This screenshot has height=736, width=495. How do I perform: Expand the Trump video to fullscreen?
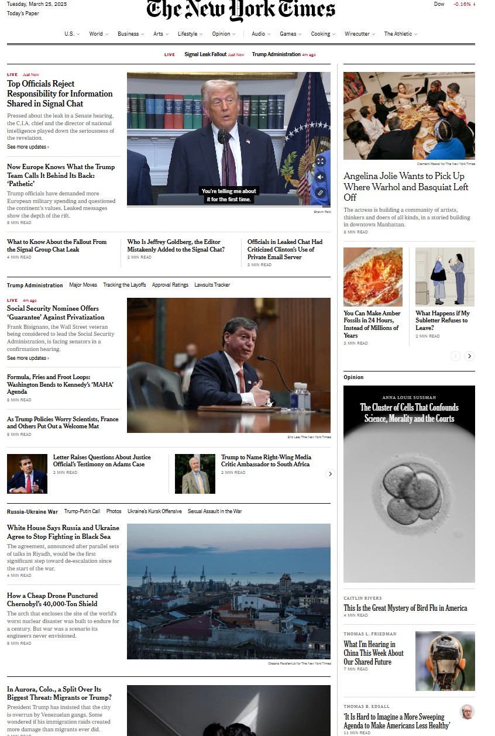[321, 161]
